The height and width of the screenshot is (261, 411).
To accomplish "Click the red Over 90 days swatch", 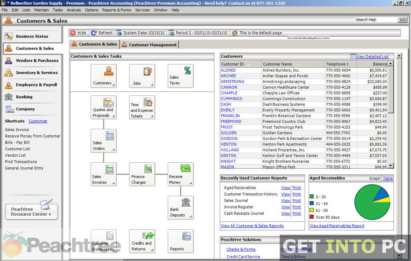I will 312,217.
